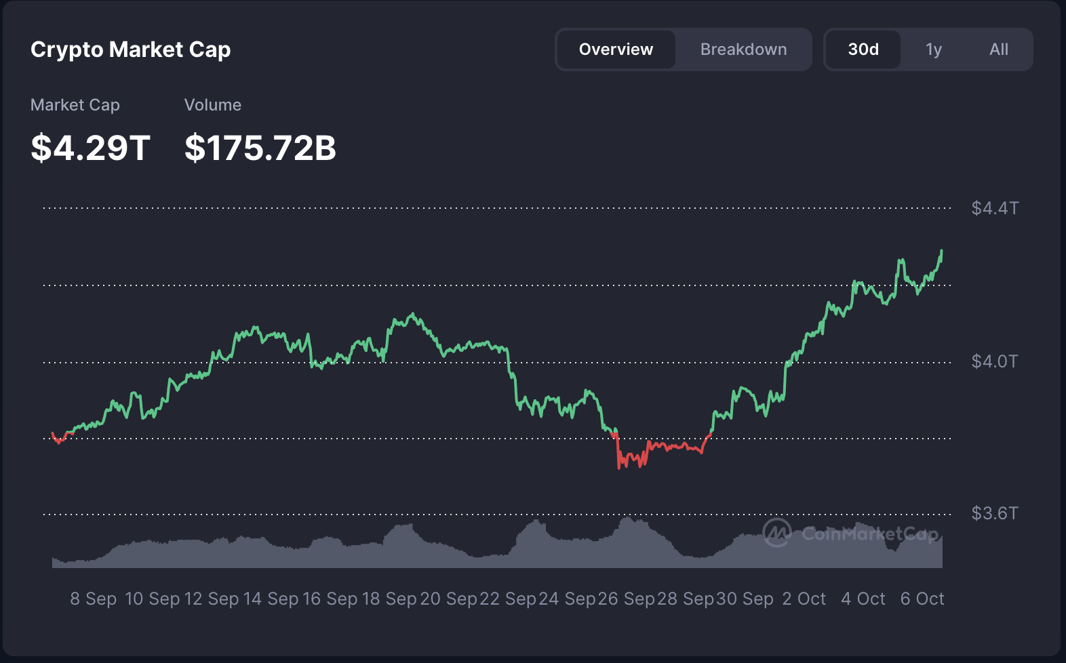Click the $4.29T market cap value

coord(90,148)
